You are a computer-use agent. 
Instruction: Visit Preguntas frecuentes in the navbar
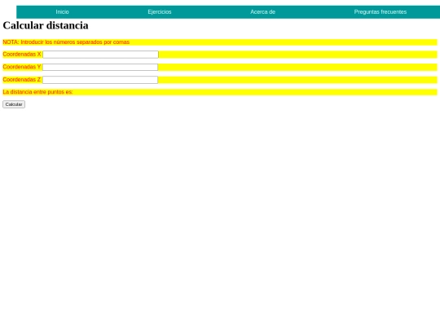pyautogui.click(x=381, y=12)
